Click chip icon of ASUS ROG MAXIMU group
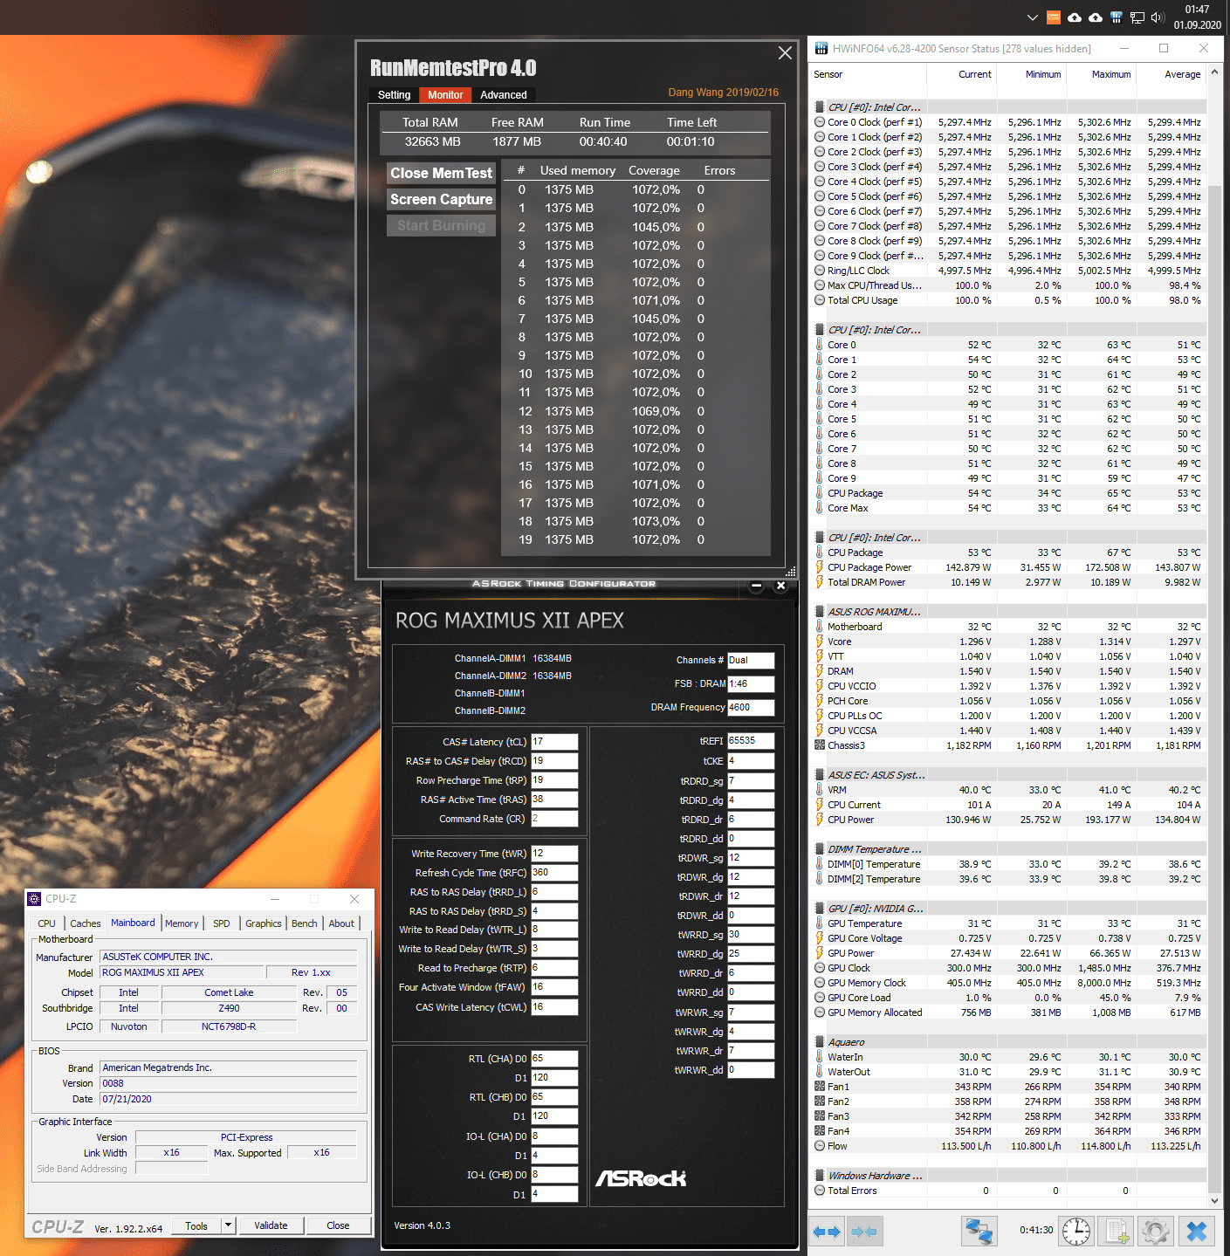The width and height of the screenshot is (1230, 1256). click(x=819, y=612)
